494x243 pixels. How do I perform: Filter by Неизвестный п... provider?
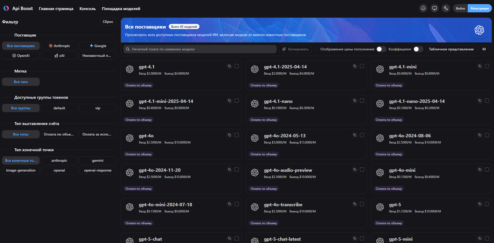click(x=98, y=56)
